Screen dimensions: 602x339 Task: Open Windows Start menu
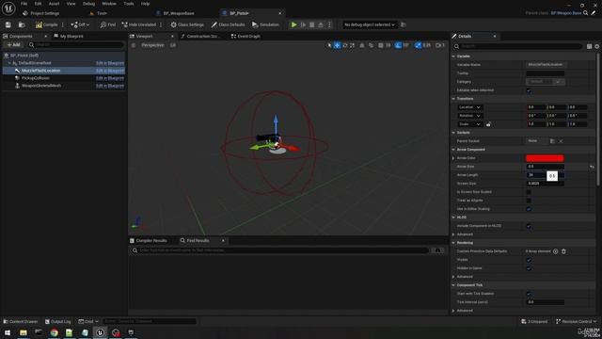tap(8, 332)
